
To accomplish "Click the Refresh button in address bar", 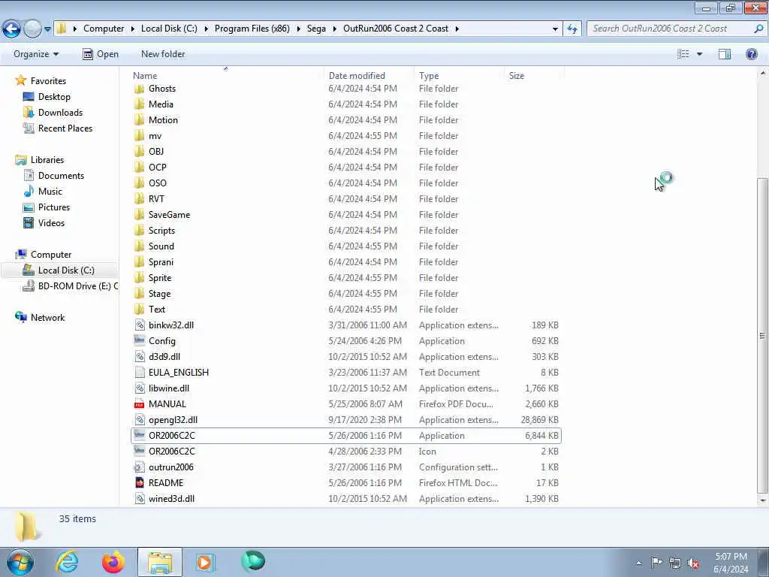I will click(572, 29).
